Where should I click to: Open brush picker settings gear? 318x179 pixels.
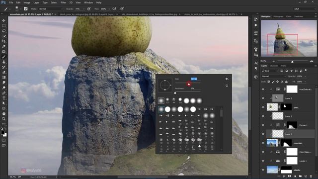[227, 79]
